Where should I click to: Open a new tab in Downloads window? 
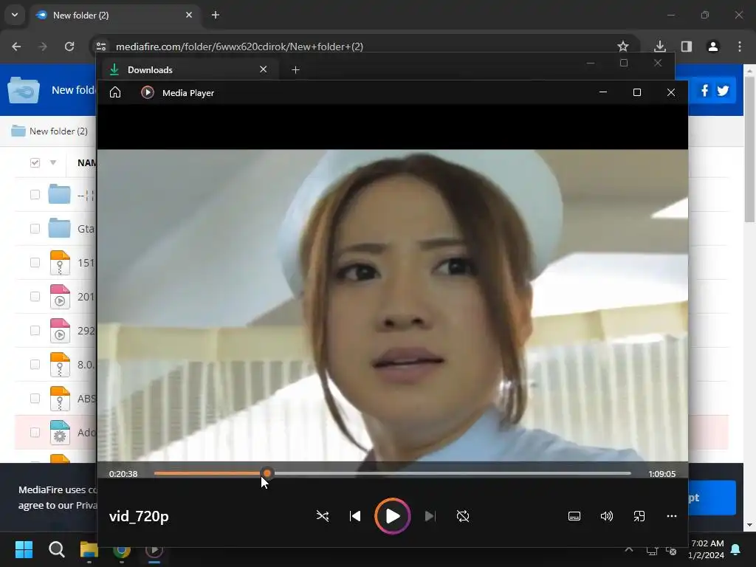295,70
